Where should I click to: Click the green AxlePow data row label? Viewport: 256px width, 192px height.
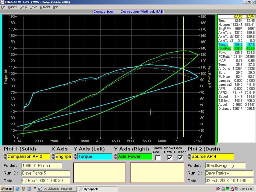(x=225, y=48)
